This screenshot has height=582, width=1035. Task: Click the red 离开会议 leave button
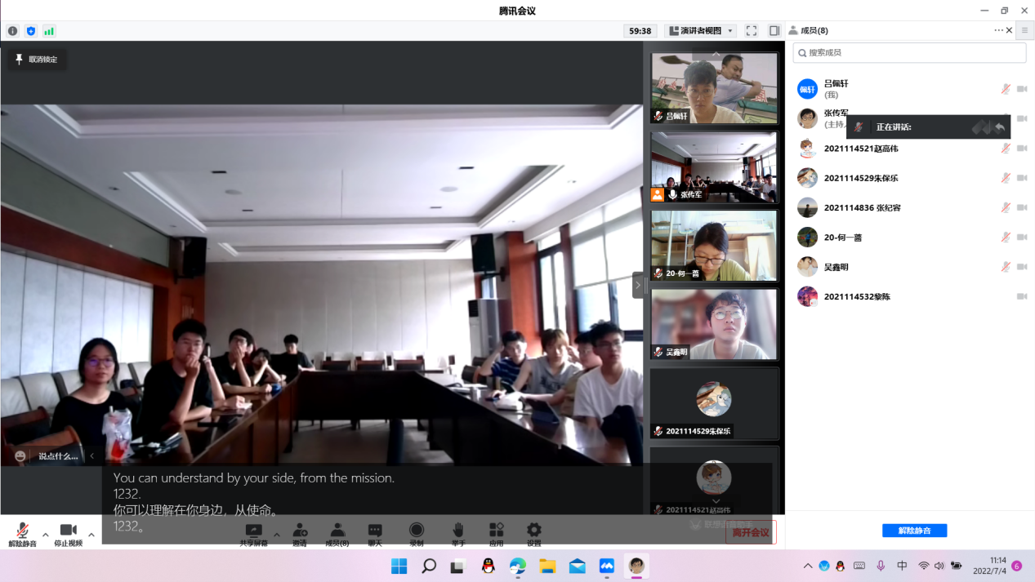coord(750,532)
